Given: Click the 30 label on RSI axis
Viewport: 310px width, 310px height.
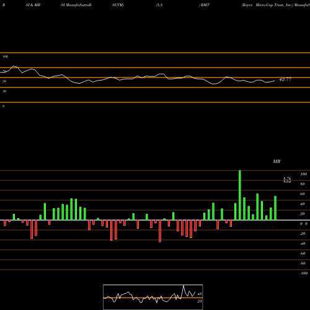Looking at the screenshot, I should [x=4, y=91].
